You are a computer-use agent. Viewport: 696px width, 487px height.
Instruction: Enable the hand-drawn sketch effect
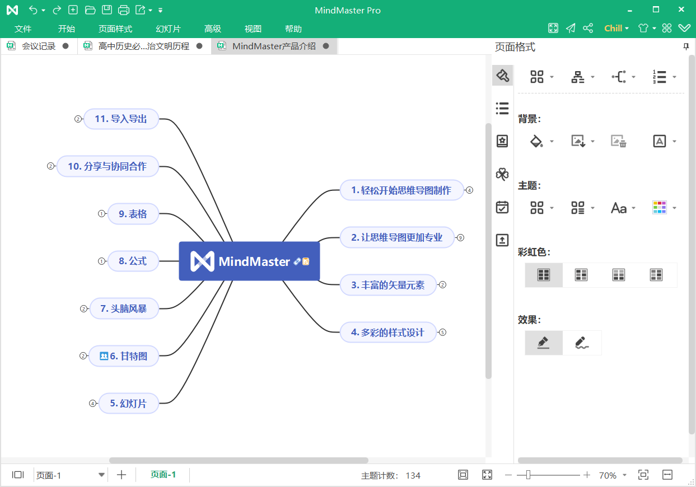tap(582, 343)
